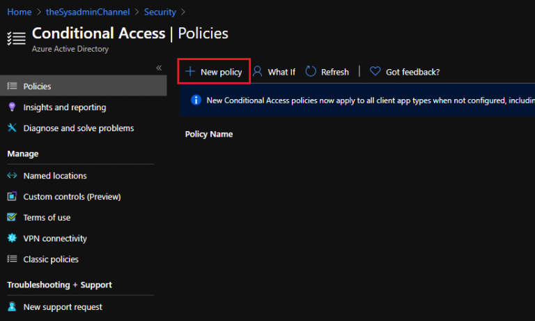This screenshot has width=535, height=321.
Task: Click the What If person icon
Action: click(x=258, y=71)
